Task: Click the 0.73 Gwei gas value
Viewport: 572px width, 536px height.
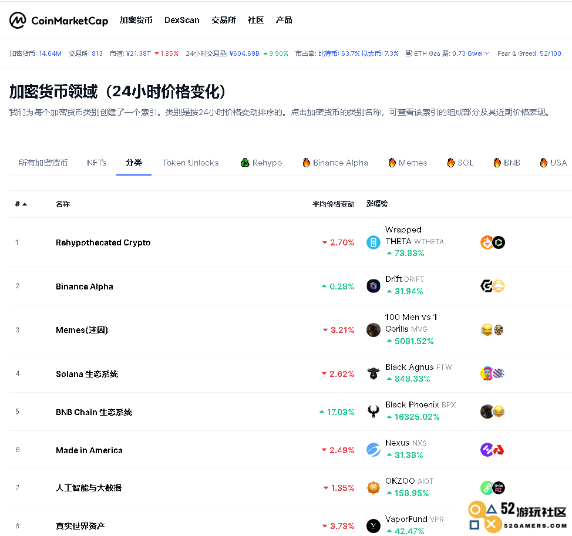Action: [x=467, y=53]
